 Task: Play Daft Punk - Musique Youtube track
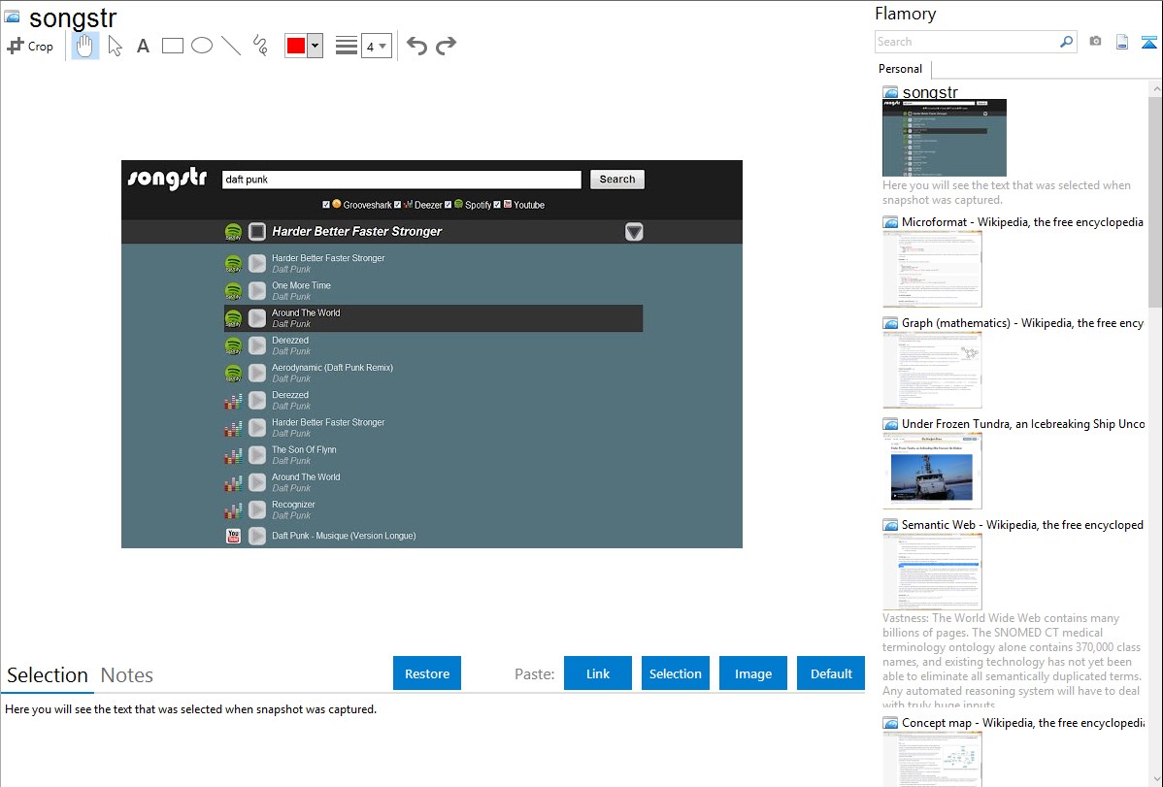tap(257, 536)
